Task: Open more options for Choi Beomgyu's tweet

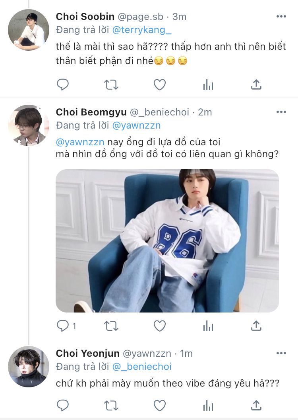Action: tap(281, 112)
